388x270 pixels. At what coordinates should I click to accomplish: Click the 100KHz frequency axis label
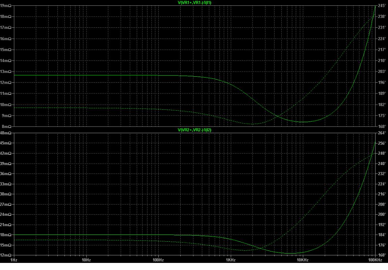coord(375,260)
